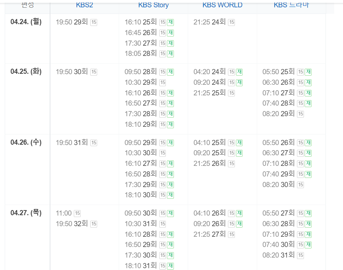Image resolution: width=343 pixels, height=270 pixels.
Task: Click the 15 rating icon on 10:30 31회
Action: [x=163, y=224]
